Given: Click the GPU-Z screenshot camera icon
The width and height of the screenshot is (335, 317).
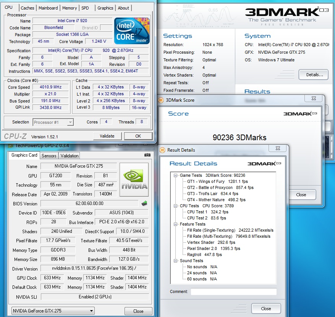Looking at the screenshot, I should (147, 155).
